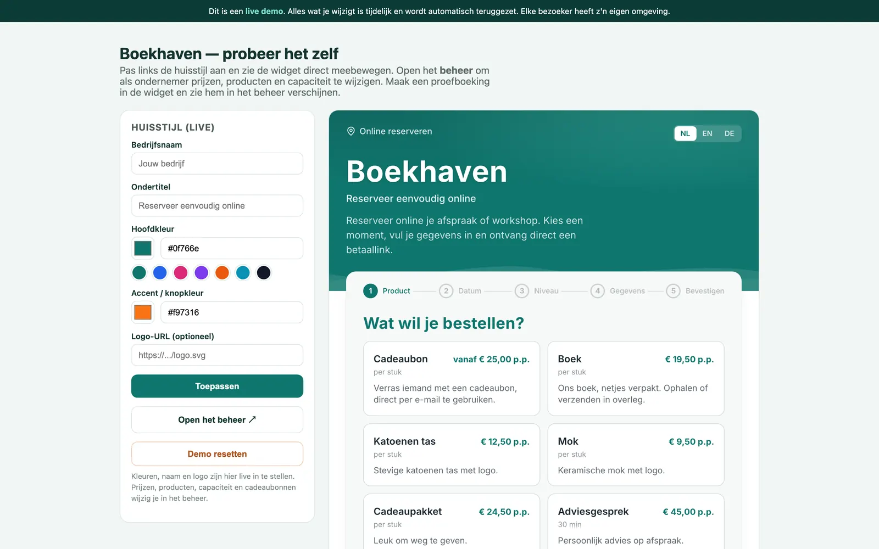Select the cyan preset color swatch
The height and width of the screenshot is (549, 879).
(243, 272)
